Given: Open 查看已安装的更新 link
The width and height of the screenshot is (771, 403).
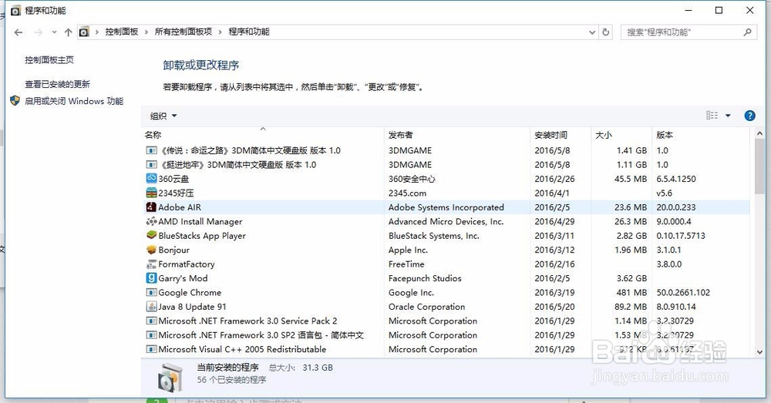Looking at the screenshot, I should [58, 84].
